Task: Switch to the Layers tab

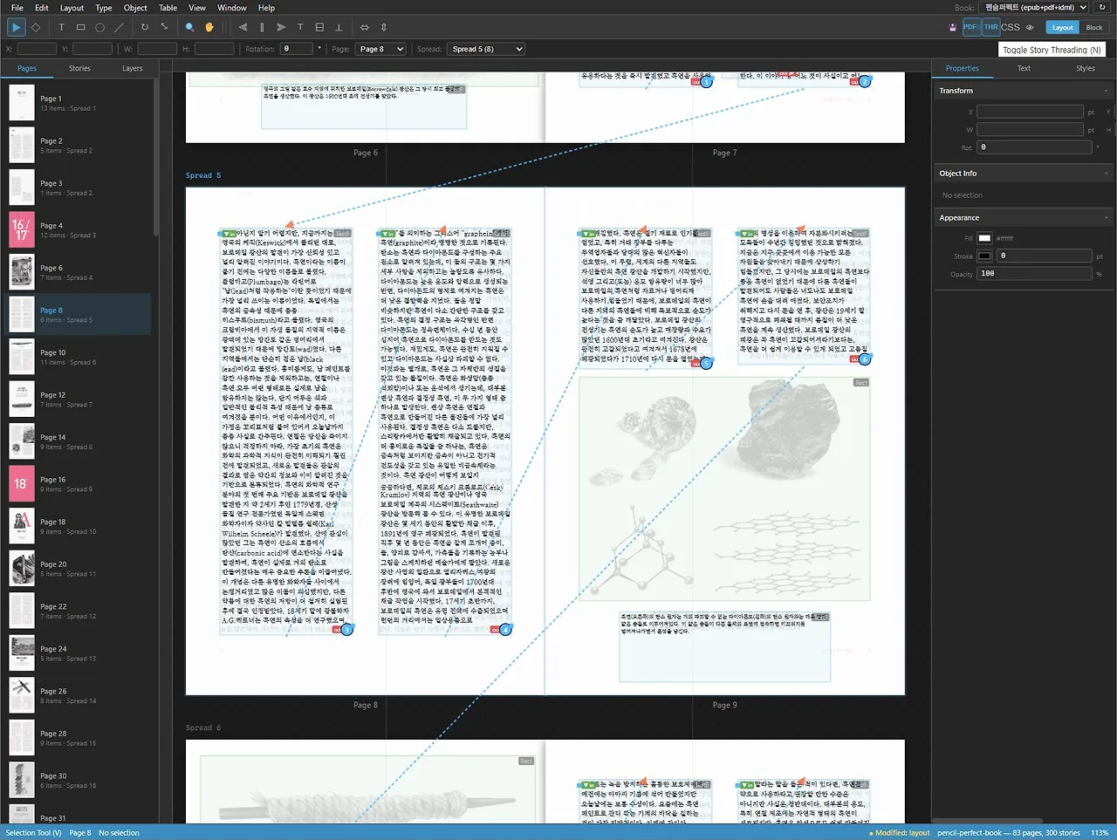Action: pos(133,68)
